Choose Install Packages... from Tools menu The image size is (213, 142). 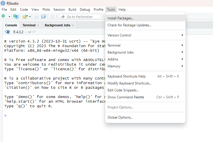121,18
